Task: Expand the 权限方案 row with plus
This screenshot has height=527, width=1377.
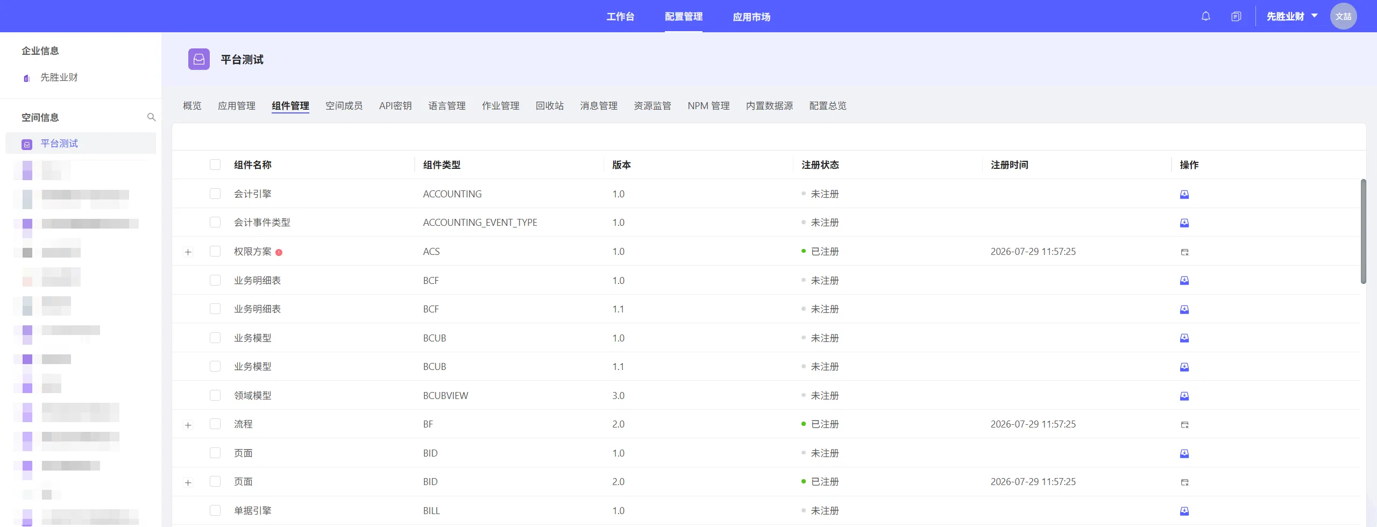Action: [188, 252]
